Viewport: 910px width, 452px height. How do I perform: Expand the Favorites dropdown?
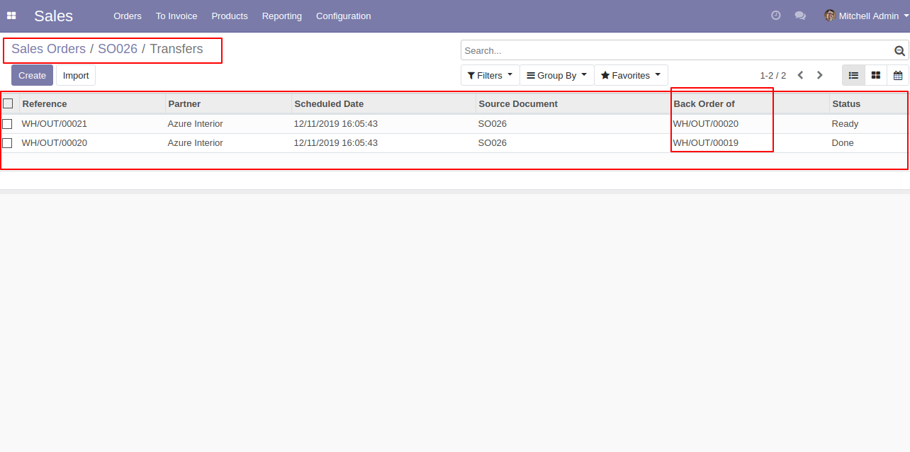pos(631,75)
